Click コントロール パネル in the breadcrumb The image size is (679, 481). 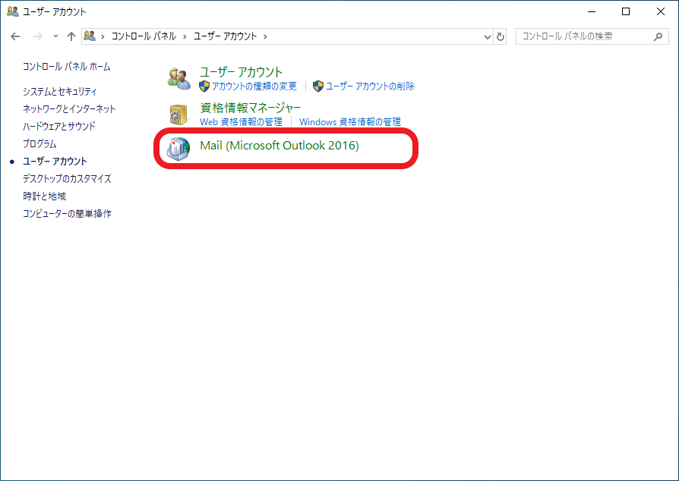point(144,36)
